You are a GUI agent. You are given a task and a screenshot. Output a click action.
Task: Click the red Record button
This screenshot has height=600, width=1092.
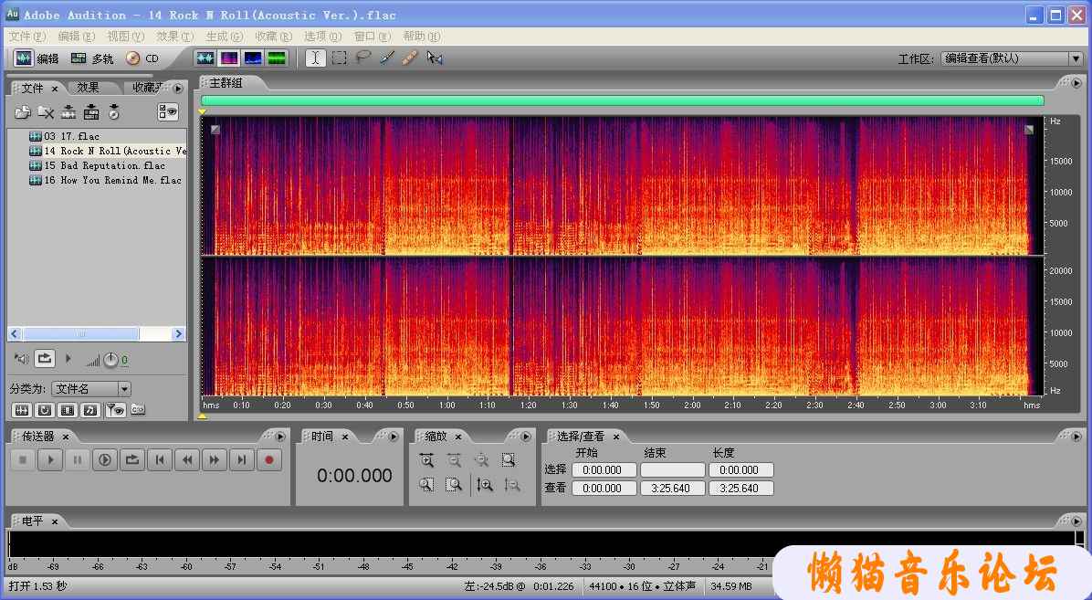pos(269,460)
